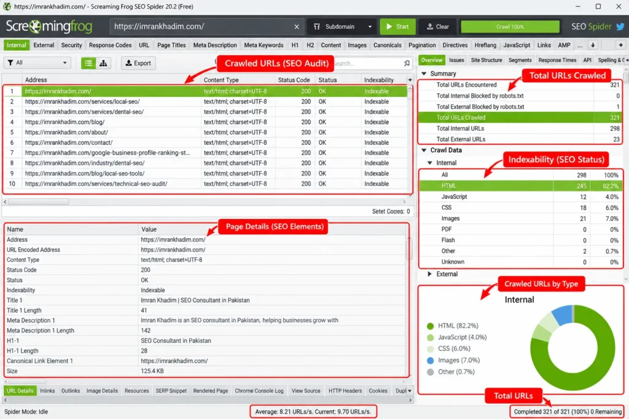The height and width of the screenshot is (419, 629).
Task: Open the Subdomain crawl mode dropdown
Action: pos(342,27)
